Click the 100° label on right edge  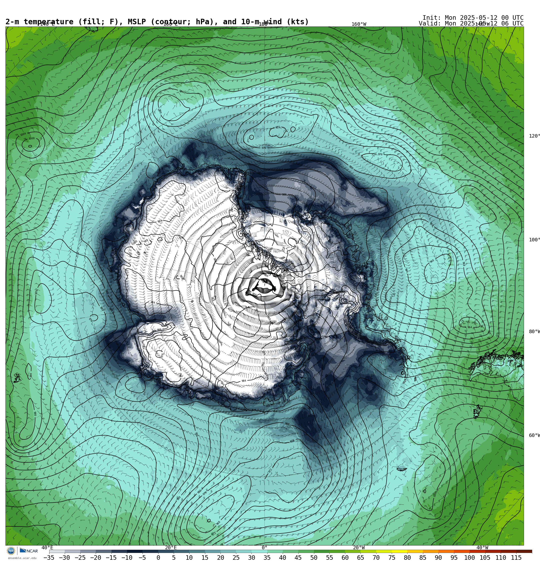pyautogui.click(x=534, y=240)
